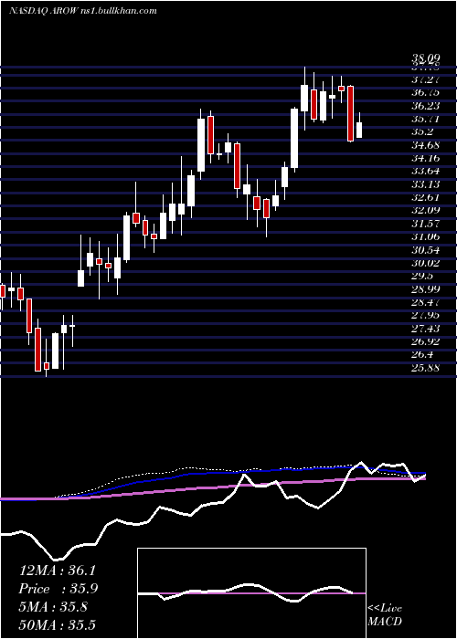Select the 29.5 price axis label
The width and height of the screenshot is (457, 639).
[422, 276]
